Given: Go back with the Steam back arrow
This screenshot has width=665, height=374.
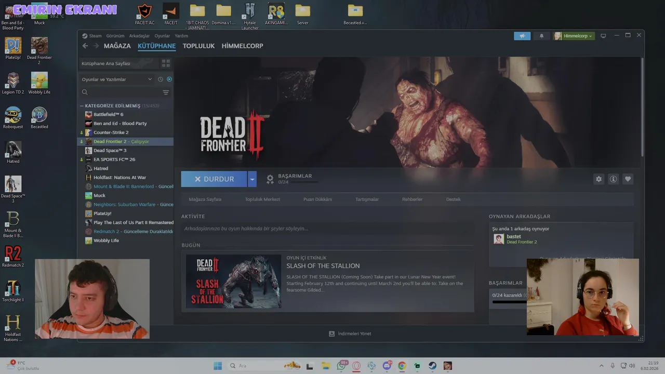Looking at the screenshot, I should tap(85, 46).
